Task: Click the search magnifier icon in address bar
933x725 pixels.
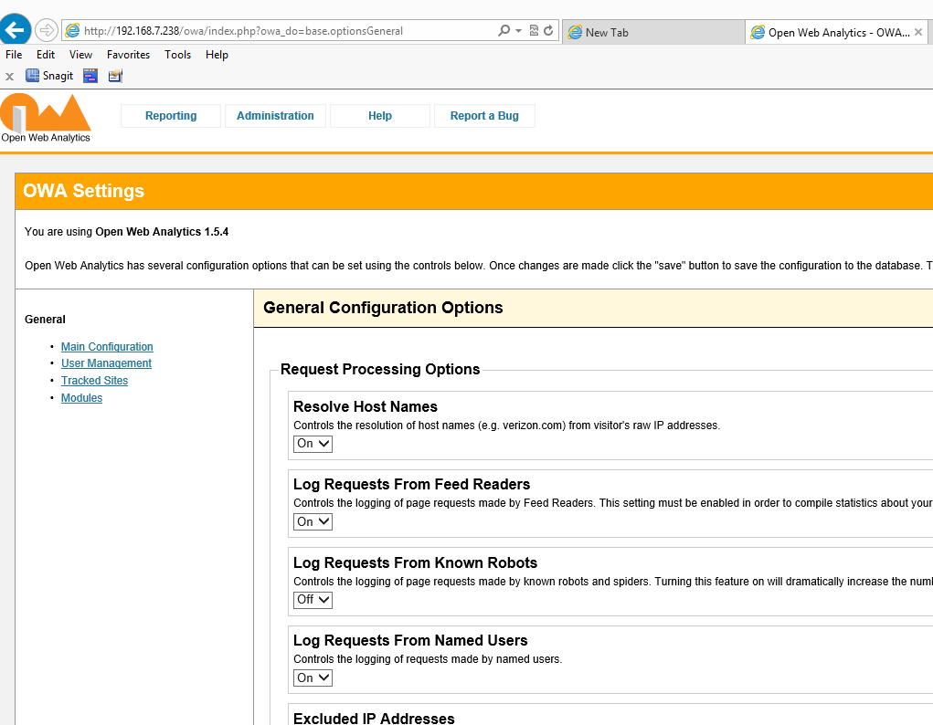Action: (x=504, y=30)
